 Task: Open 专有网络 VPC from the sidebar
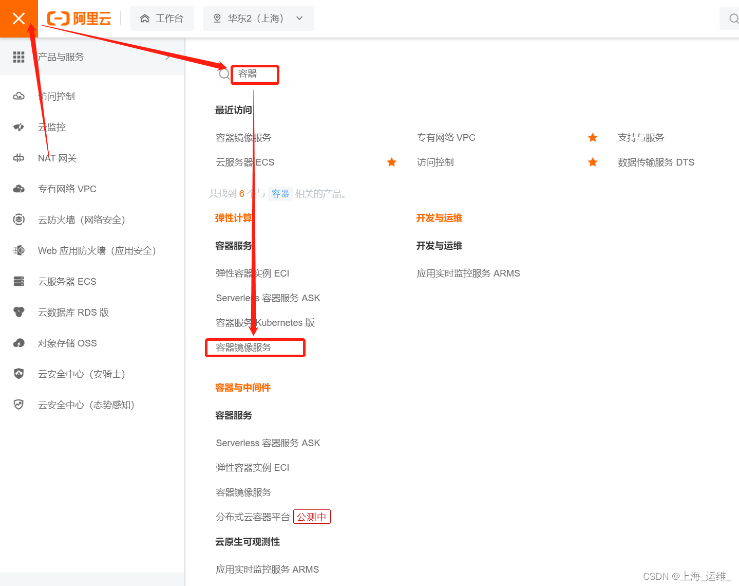pos(67,189)
